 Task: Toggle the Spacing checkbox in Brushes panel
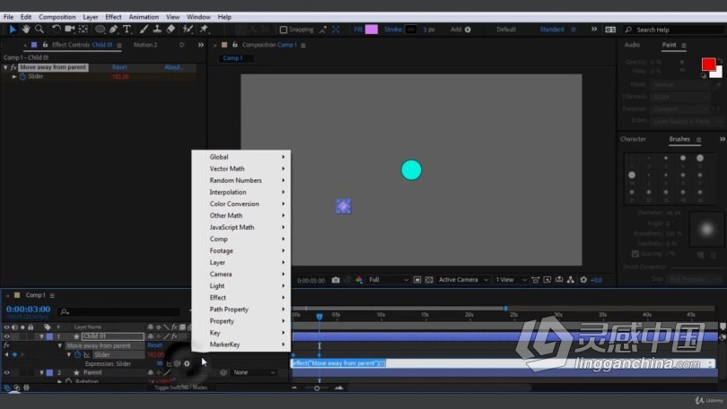pyautogui.click(x=635, y=254)
